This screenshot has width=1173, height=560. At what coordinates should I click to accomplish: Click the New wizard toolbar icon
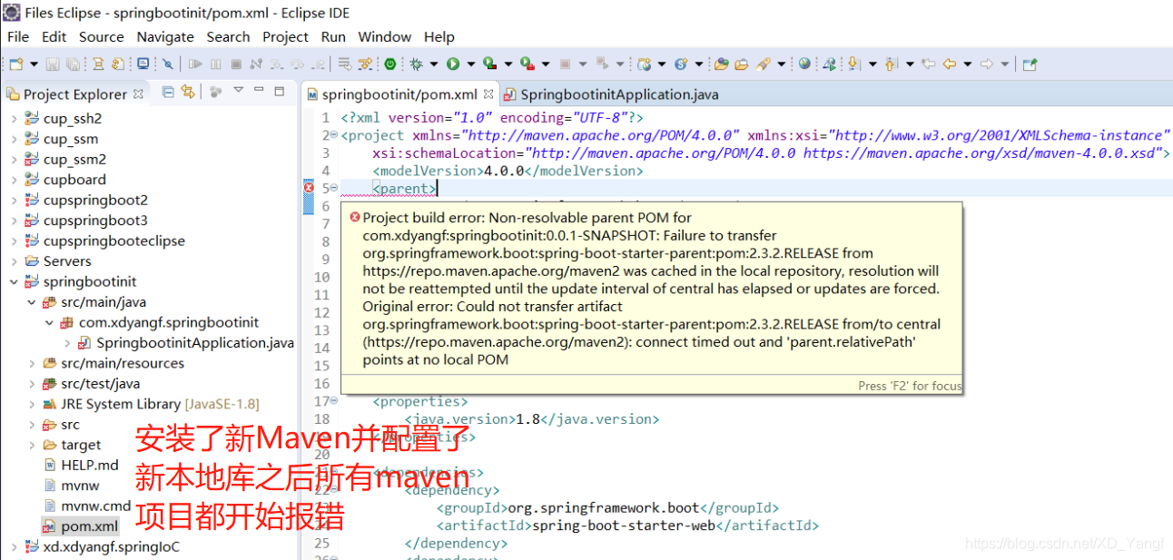[x=15, y=64]
